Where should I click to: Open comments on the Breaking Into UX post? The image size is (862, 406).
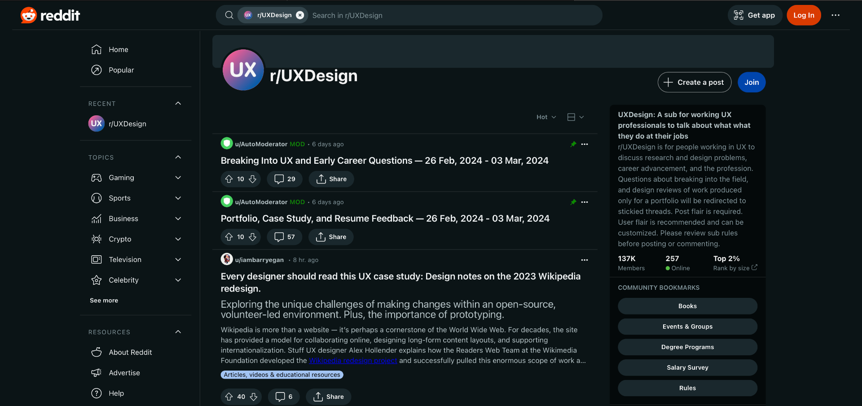point(284,179)
